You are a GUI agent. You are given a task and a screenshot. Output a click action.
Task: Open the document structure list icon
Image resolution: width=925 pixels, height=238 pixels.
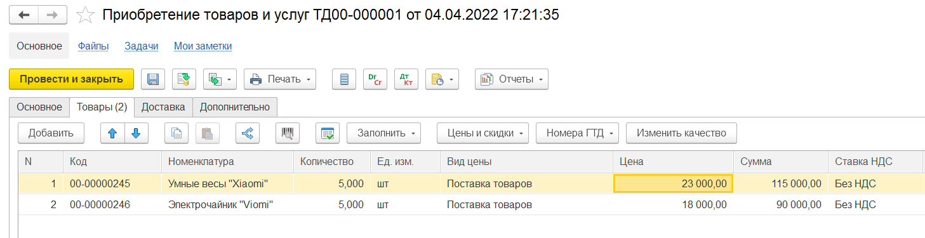click(x=344, y=79)
